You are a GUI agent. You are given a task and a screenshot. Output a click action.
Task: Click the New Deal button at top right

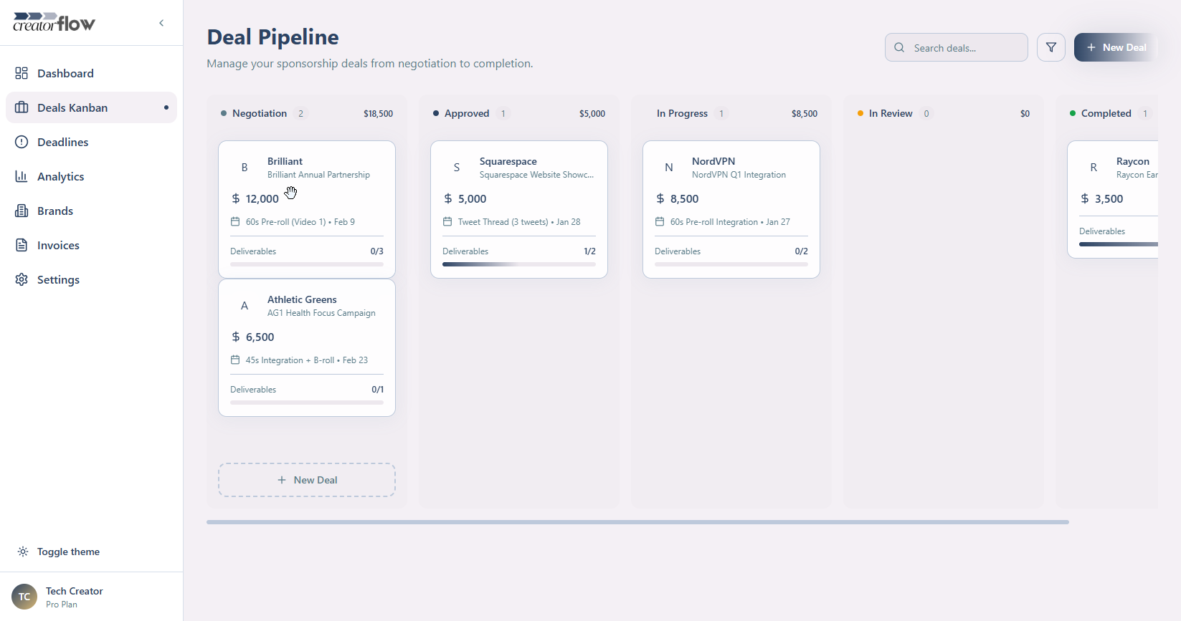coord(1116,47)
